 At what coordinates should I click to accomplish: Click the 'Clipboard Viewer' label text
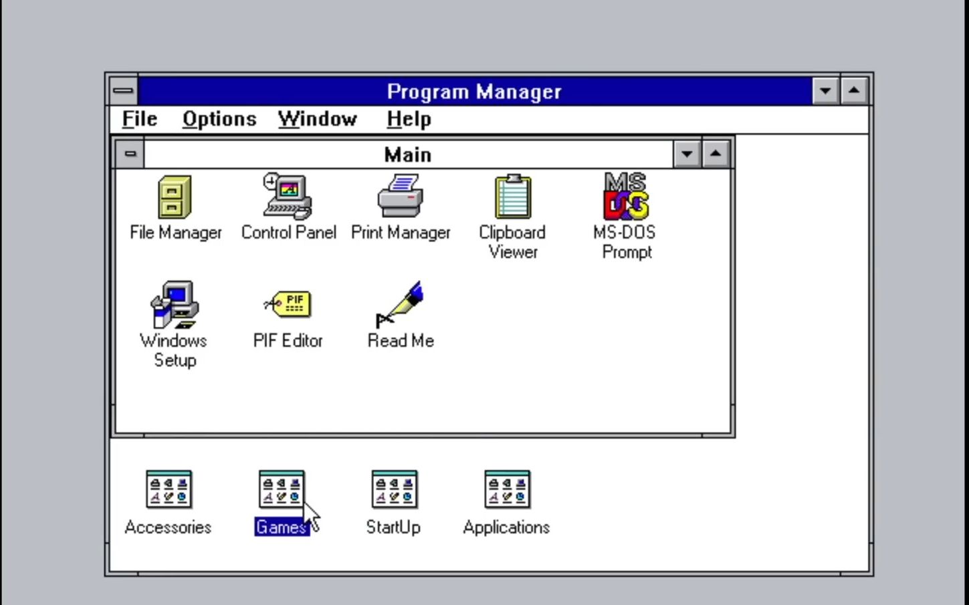tap(512, 242)
